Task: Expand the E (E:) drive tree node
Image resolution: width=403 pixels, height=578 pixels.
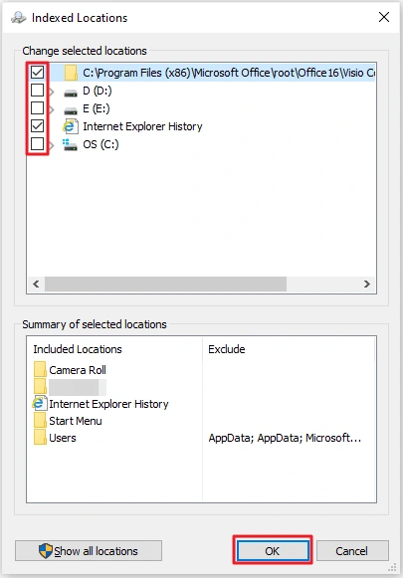Action: click(52, 109)
